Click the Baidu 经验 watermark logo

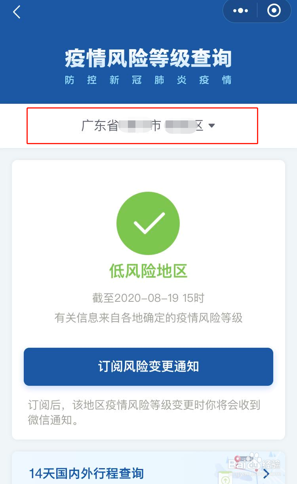pyautogui.click(x=253, y=465)
